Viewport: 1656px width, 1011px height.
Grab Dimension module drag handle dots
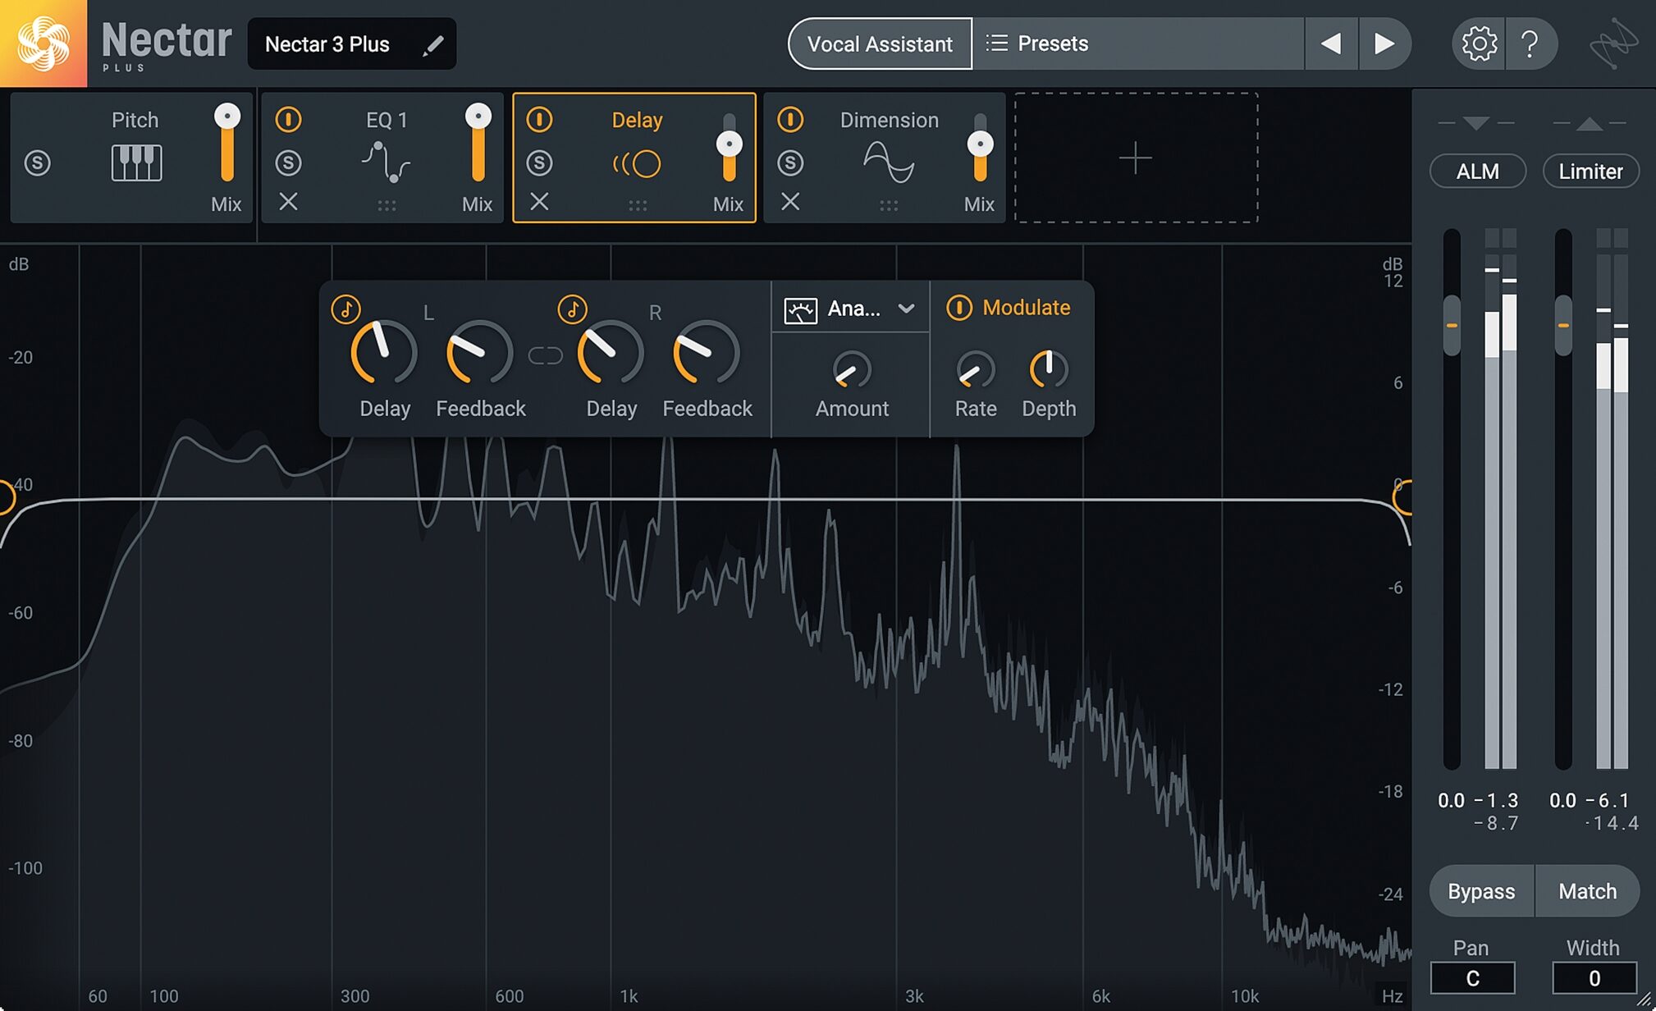tap(889, 205)
